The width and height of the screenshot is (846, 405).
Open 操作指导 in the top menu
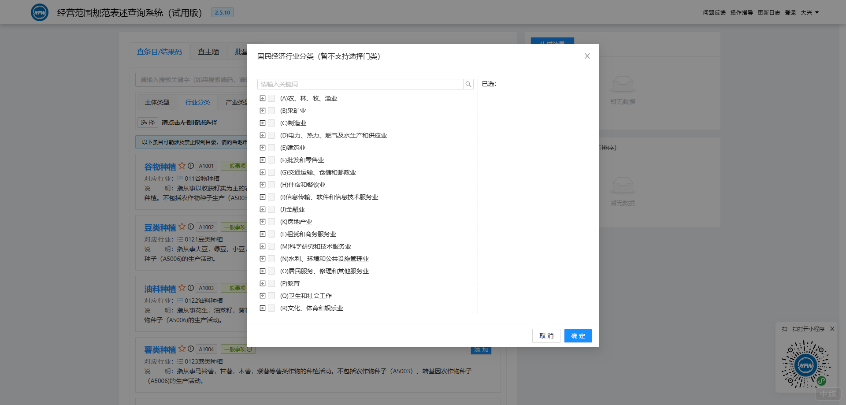pos(741,12)
